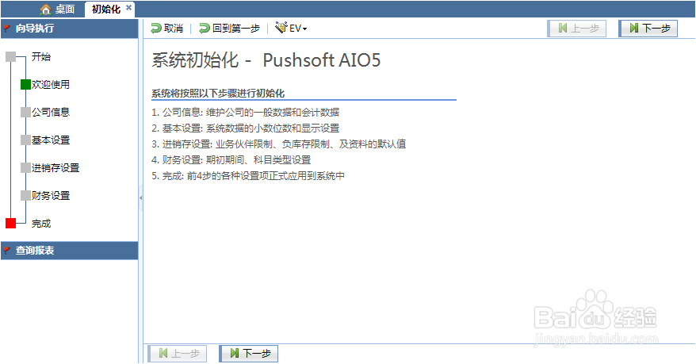Click the top 上一步 button
696x364 pixels.
click(x=577, y=29)
